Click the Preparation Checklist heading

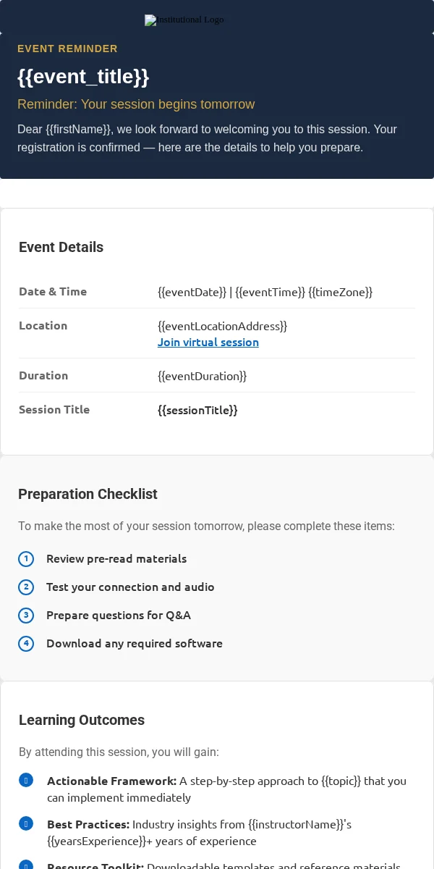pyautogui.click(x=88, y=494)
